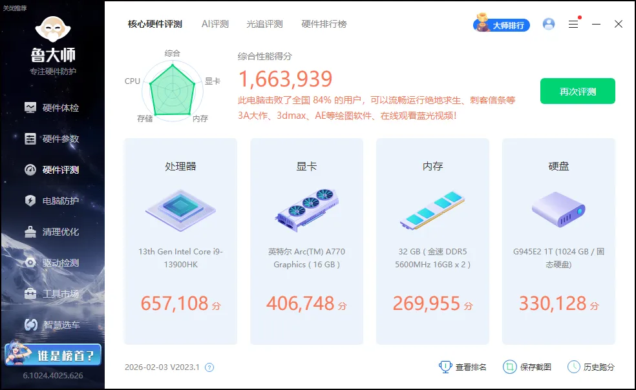Click 13th Gen Intel Core i9-13900HK text
636x390 pixels.
pyautogui.click(x=180, y=258)
